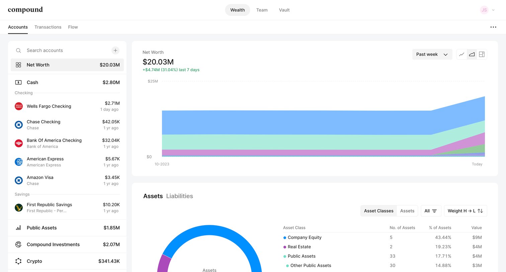Open the Crypto category
The image size is (506, 272).
point(67,261)
